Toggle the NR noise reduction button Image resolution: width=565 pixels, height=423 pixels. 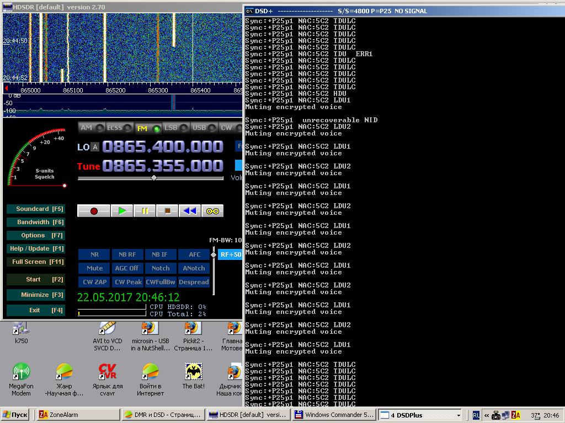pyautogui.click(x=94, y=254)
